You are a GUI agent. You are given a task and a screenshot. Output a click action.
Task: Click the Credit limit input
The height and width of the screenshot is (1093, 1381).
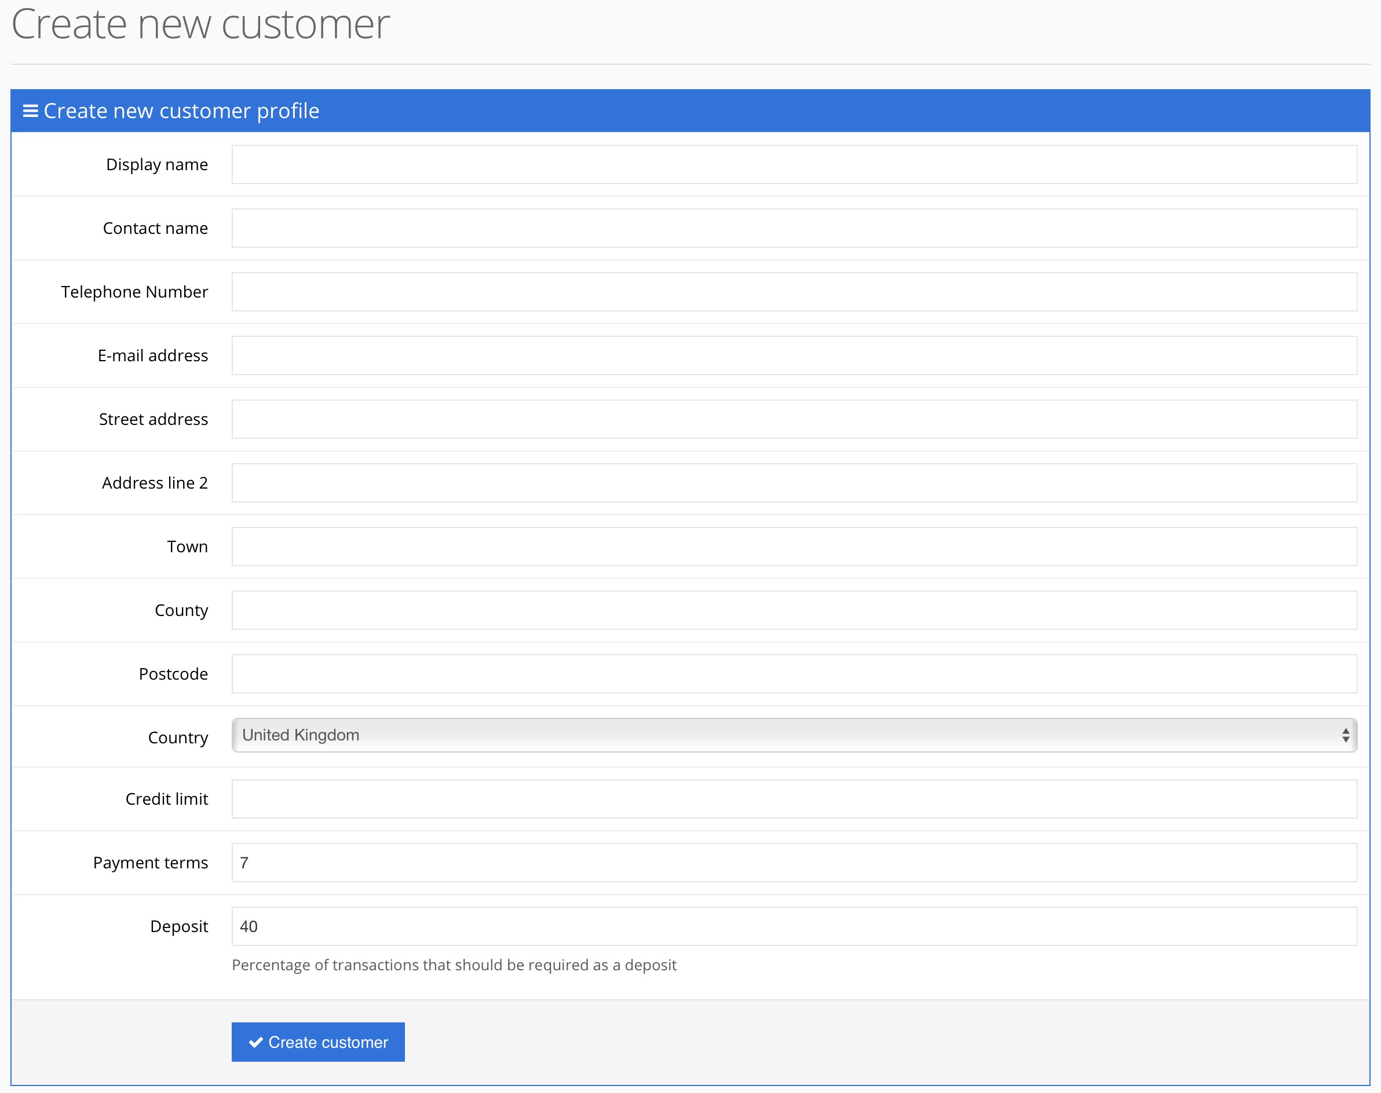[793, 799]
